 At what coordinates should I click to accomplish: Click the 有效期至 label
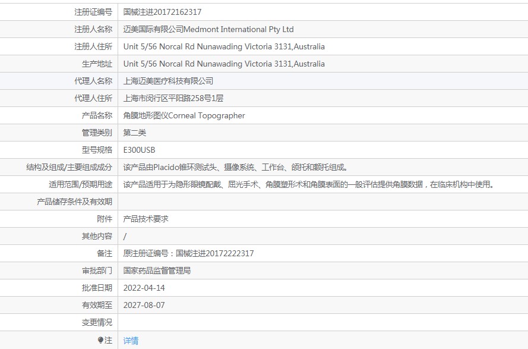click(x=97, y=305)
